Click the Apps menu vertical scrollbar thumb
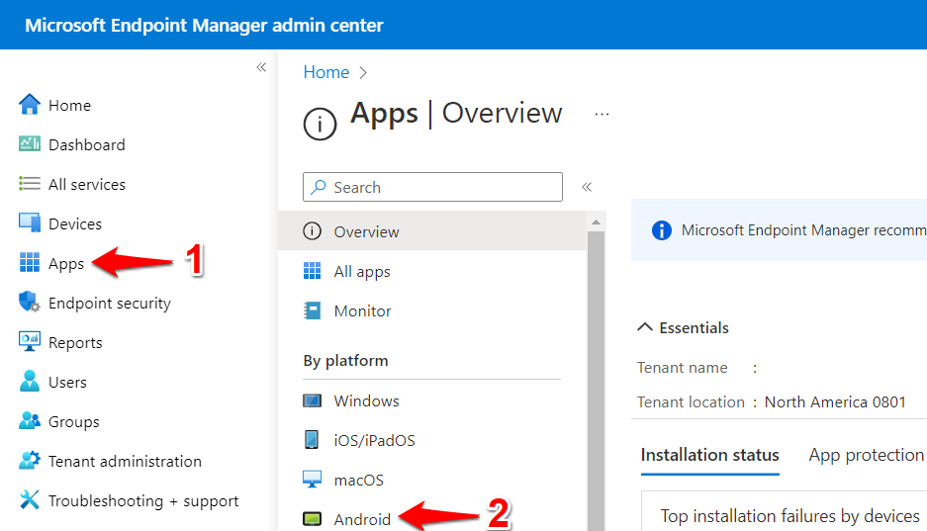927x531 pixels. 596,381
